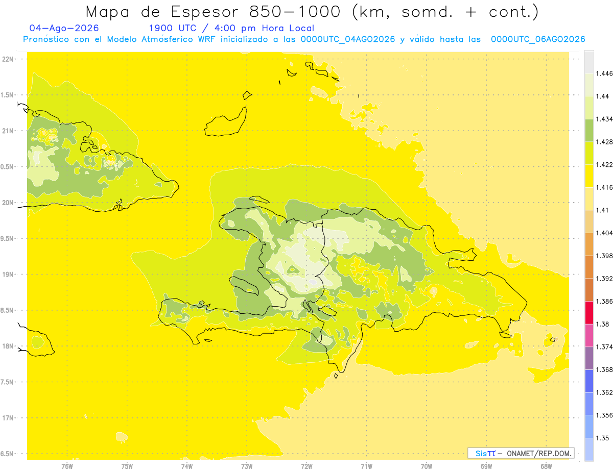The image size is (613, 473).
Task: Click the "SisTT - ONAMET/REP.DOM." credit box
Action: [x=521, y=453]
